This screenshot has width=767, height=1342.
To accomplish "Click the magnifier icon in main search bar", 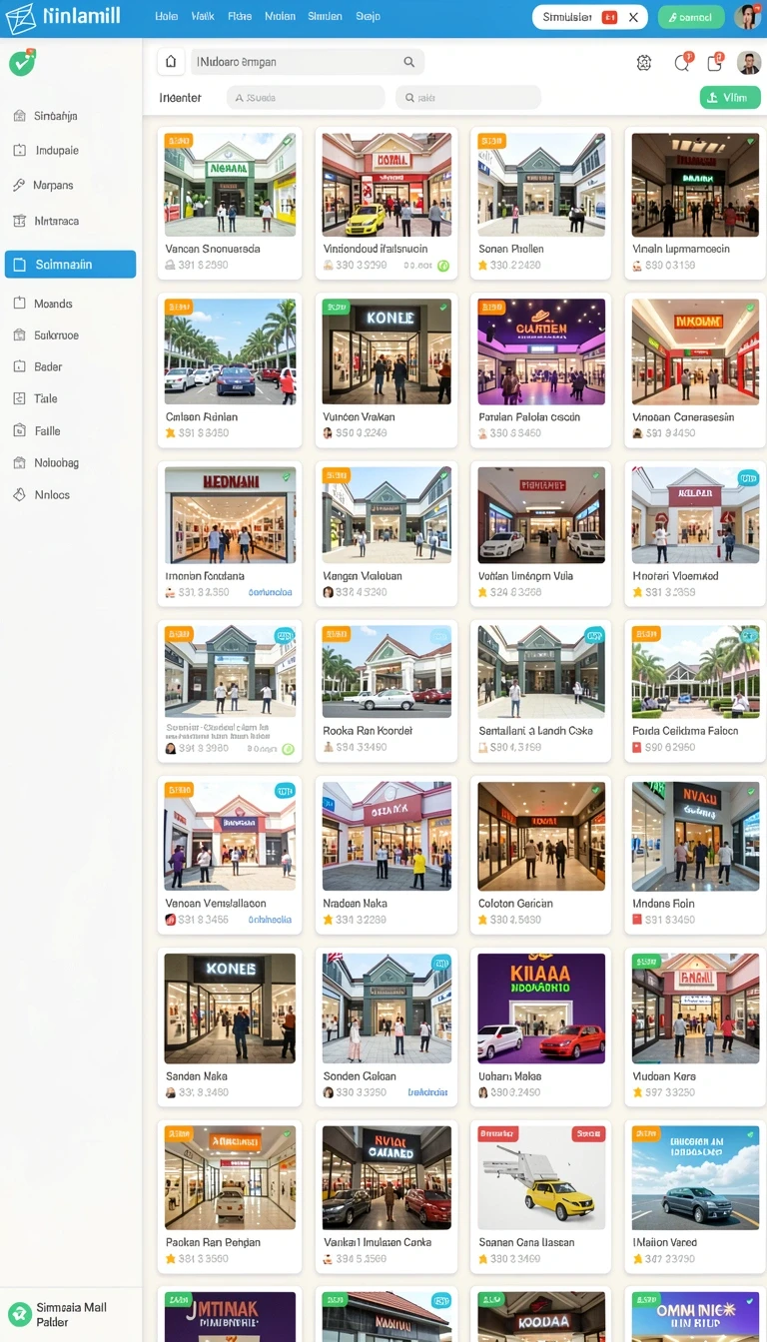I will [x=408, y=62].
